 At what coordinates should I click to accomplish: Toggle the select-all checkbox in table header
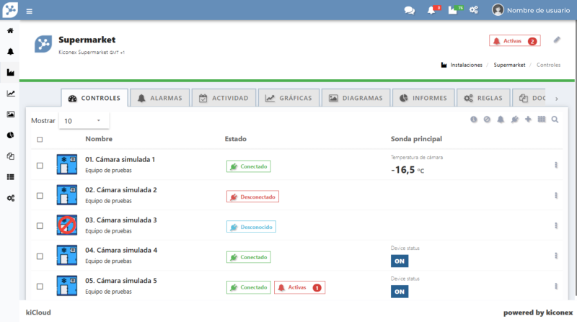tap(40, 140)
